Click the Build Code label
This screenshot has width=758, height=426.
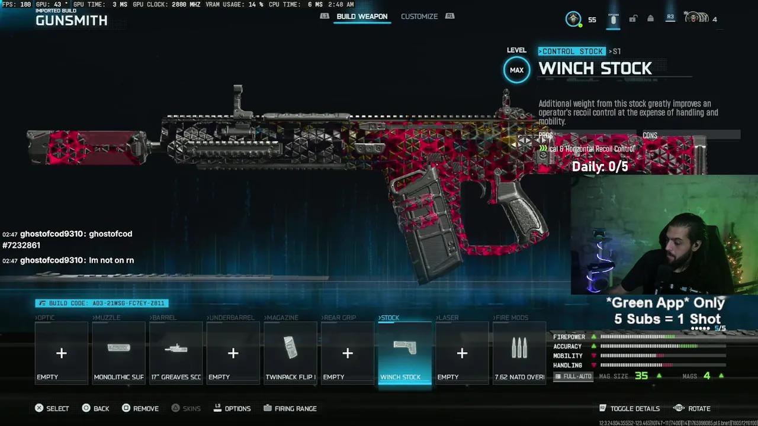(102, 303)
